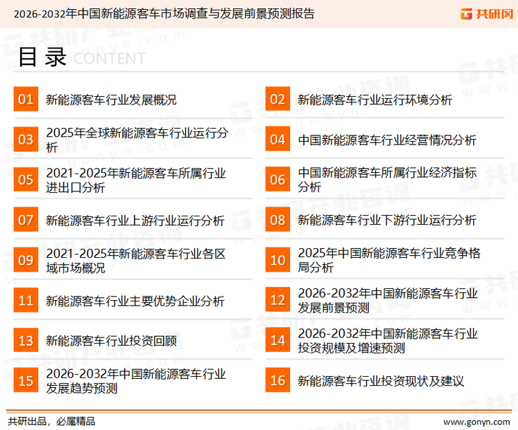The height and width of the screenshot is (430, 518).
Task: Click the orange 06 number box
Action: click(278, 179)
